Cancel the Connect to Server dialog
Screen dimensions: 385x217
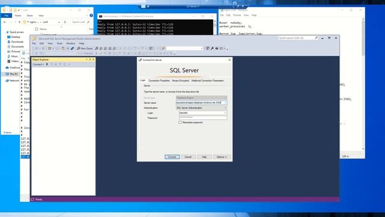point(188,157)
